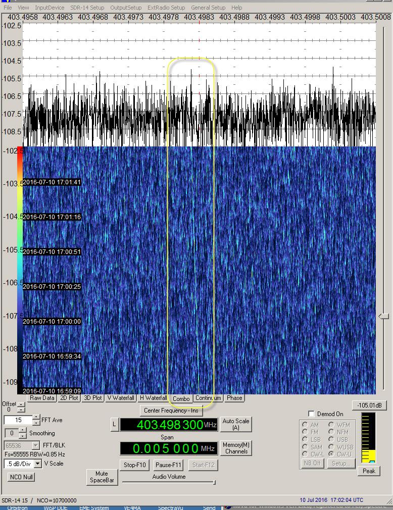Click the Stop-F10 button

(135, 465)
